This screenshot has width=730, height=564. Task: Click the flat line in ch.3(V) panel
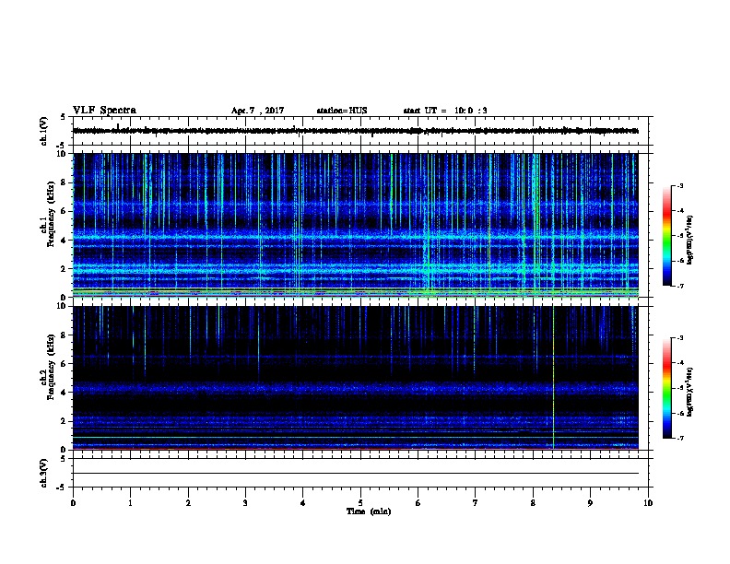tap(355, 474)
